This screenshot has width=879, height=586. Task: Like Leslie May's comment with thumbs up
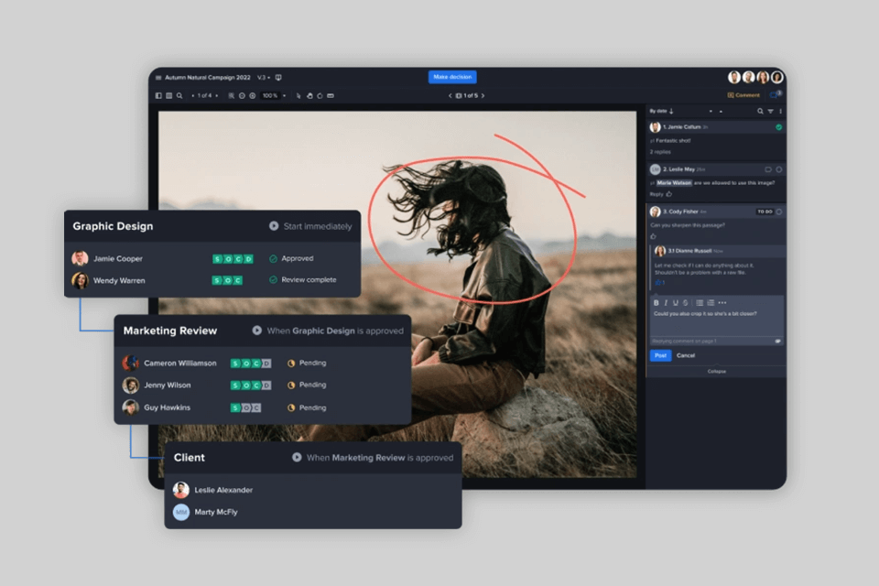click(668, 194)
